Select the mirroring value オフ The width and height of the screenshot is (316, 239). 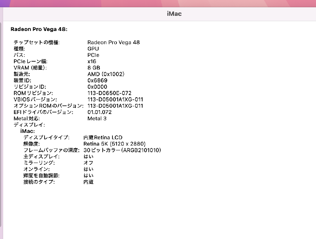(x=88, y=163)
